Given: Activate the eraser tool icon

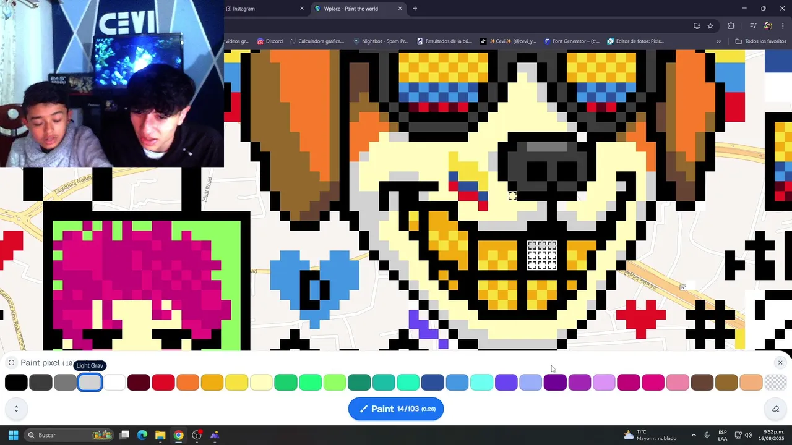Looking at the screenshot, I should [x=775, y=409].
